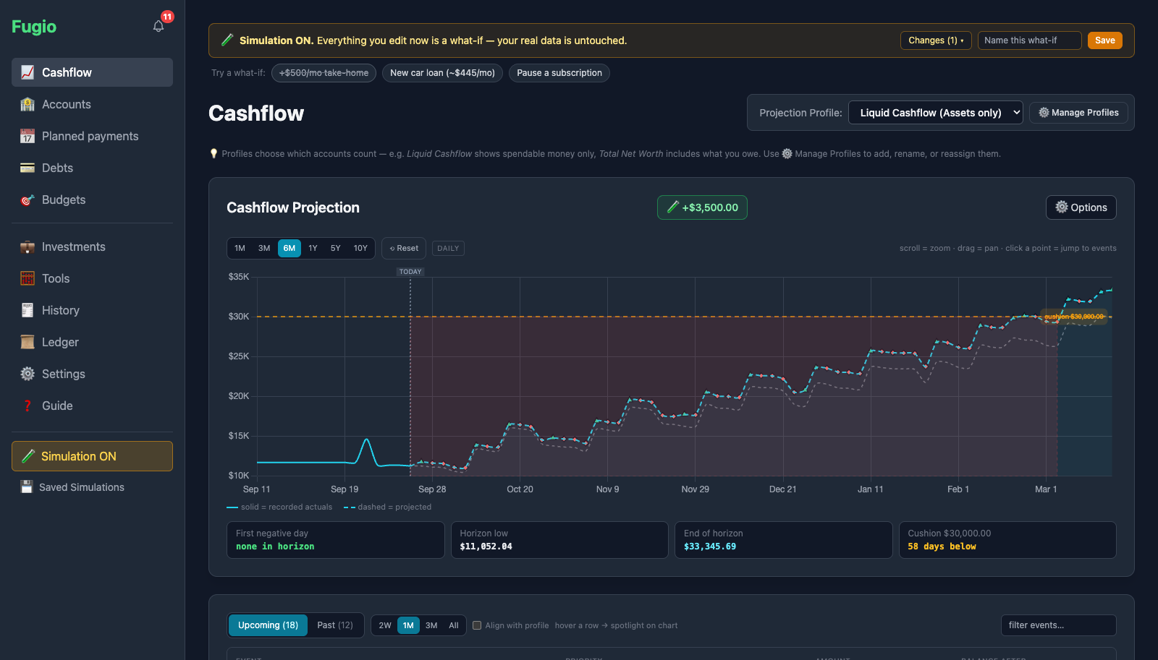Click the Guide question mark icon
Image resolution: width=1158 pixels, height=660 pixels.
[28, 406]
